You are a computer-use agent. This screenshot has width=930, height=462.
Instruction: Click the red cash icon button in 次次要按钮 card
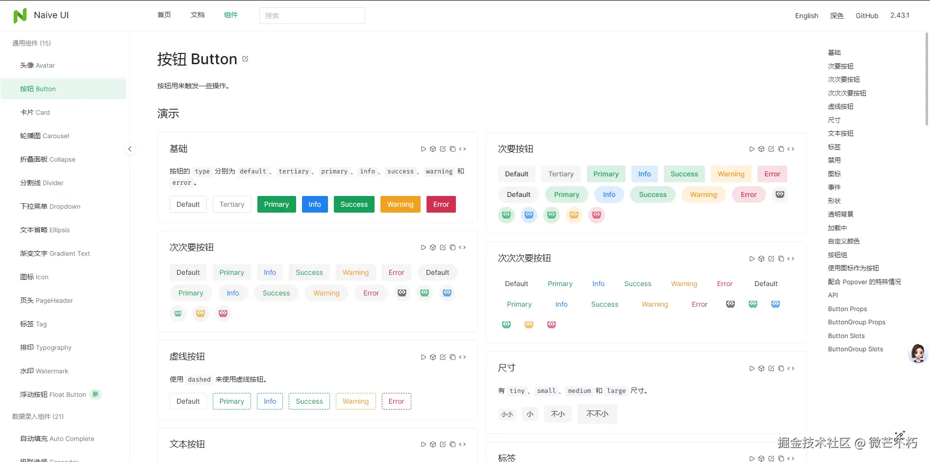point(223,314)
